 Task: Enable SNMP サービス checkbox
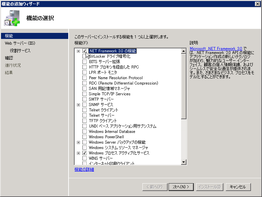coord(85,104)
